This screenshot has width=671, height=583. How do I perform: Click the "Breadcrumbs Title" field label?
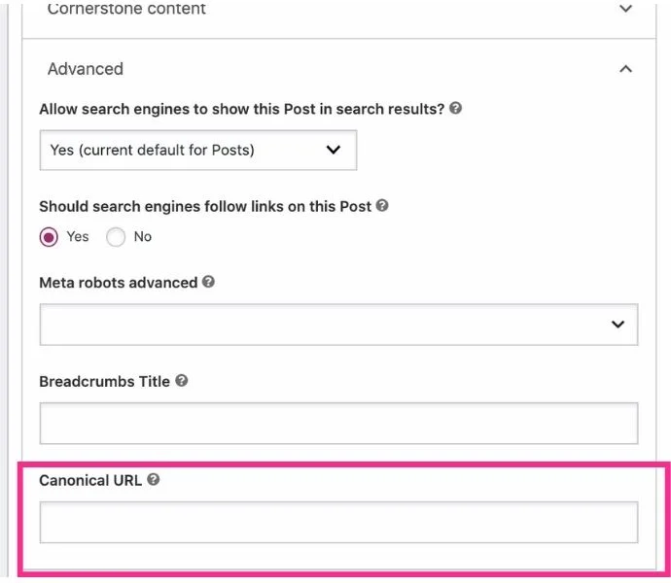click(x=104, y=381)
